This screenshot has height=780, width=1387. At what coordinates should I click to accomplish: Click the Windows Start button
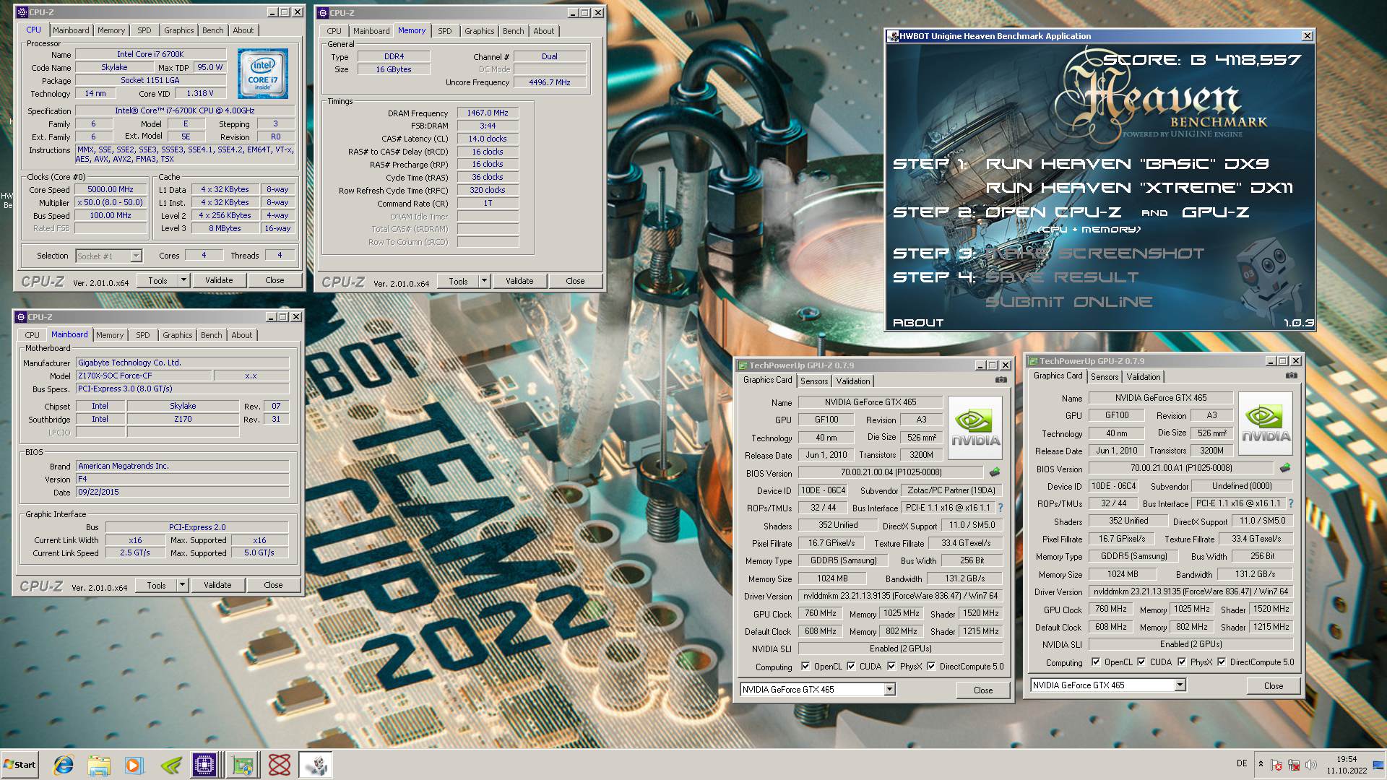pos(20,765)
